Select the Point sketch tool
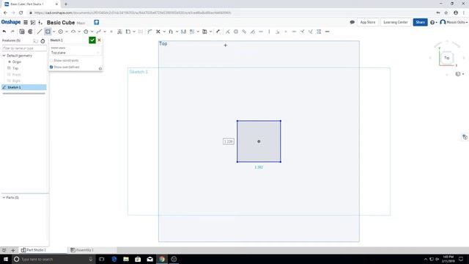The image size is (469, 264). coord(111,32)
